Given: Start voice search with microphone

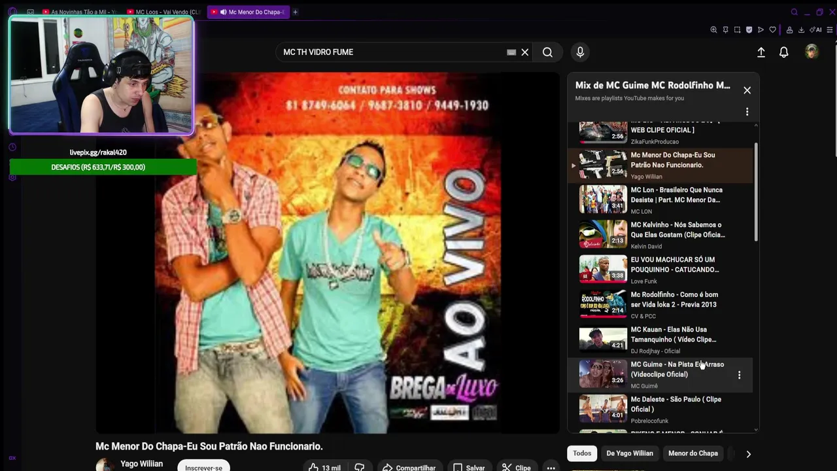Looking at the screenshot, I should click(579, 52).
